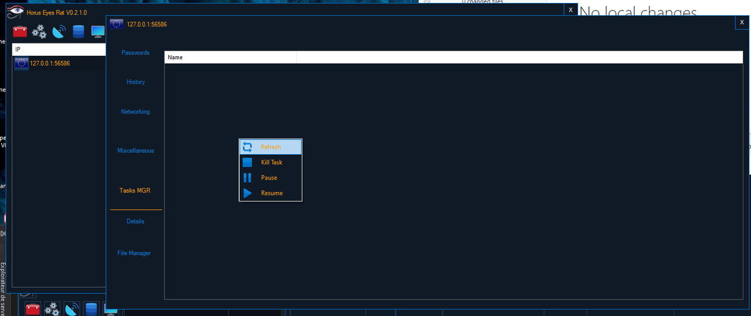Click the No local changes text in the background
The width and height of the screenshot is (751, 316).
click(638, 12)
